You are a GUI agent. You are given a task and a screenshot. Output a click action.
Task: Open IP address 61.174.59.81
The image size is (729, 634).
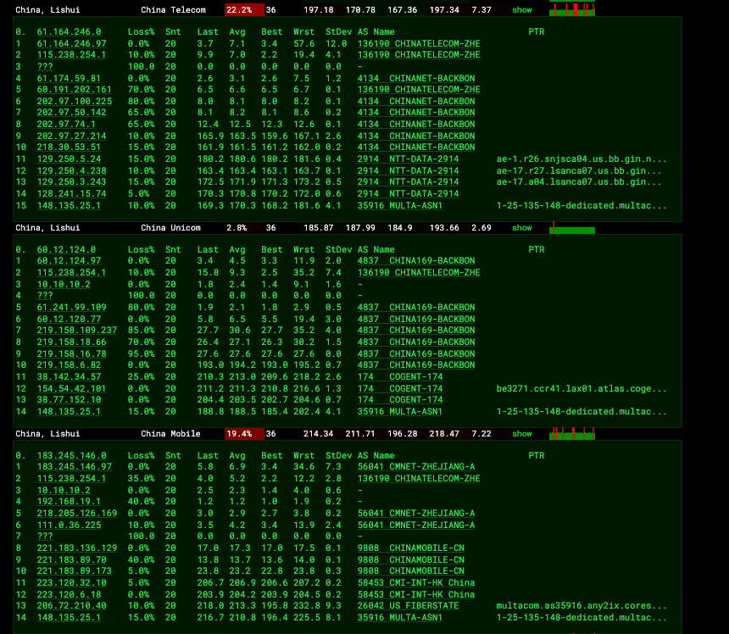[69, 78]
